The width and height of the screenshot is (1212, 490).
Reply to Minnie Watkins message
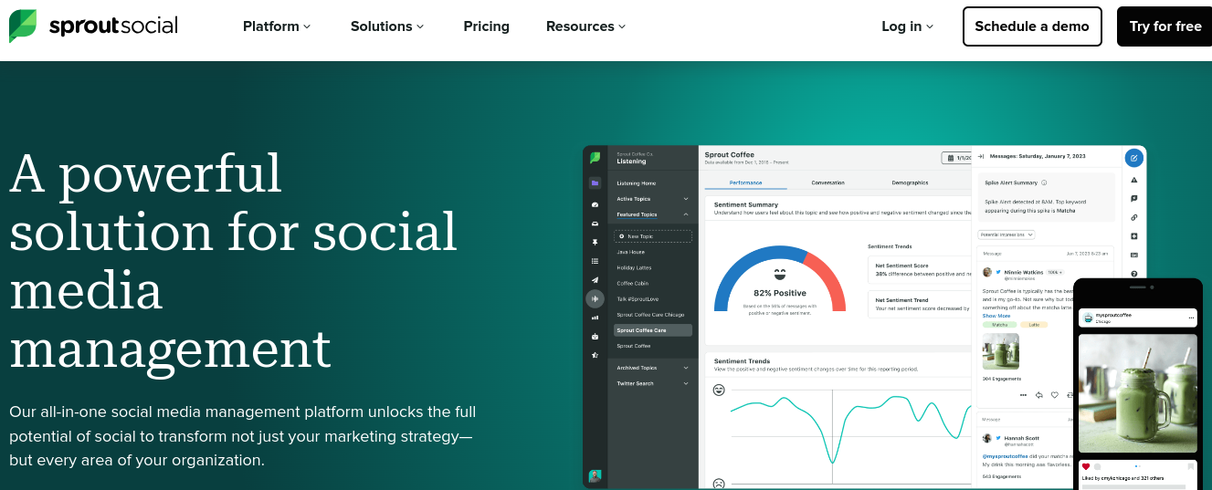pos(1039,395)
